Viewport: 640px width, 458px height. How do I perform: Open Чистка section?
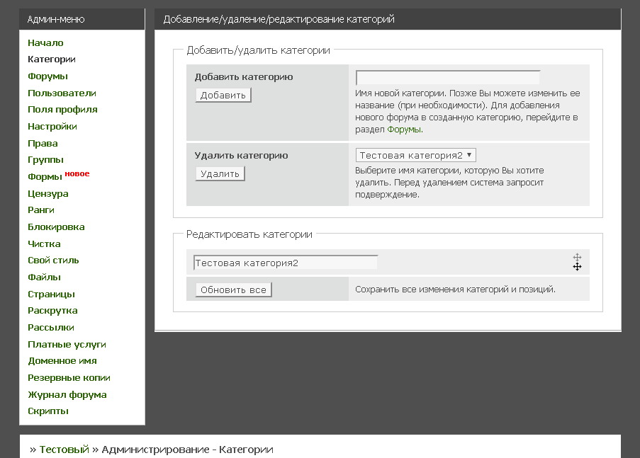pos(44,244)
